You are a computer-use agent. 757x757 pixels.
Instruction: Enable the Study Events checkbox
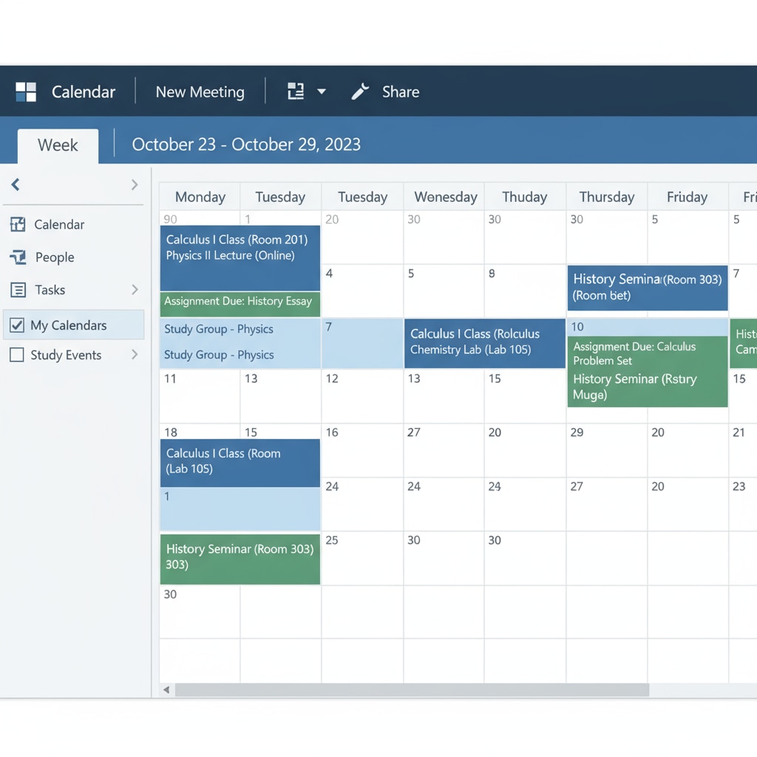click(16, 355)
